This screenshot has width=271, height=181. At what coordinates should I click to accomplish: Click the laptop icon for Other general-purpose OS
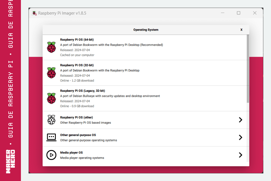coord(51,137)
